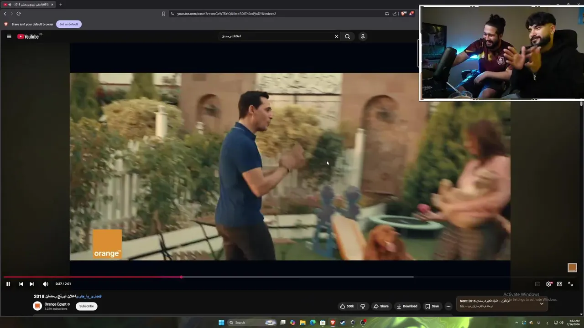Open Brave Shields lion icon
Screen dimensions: 584x328
(x=403, y=14)
